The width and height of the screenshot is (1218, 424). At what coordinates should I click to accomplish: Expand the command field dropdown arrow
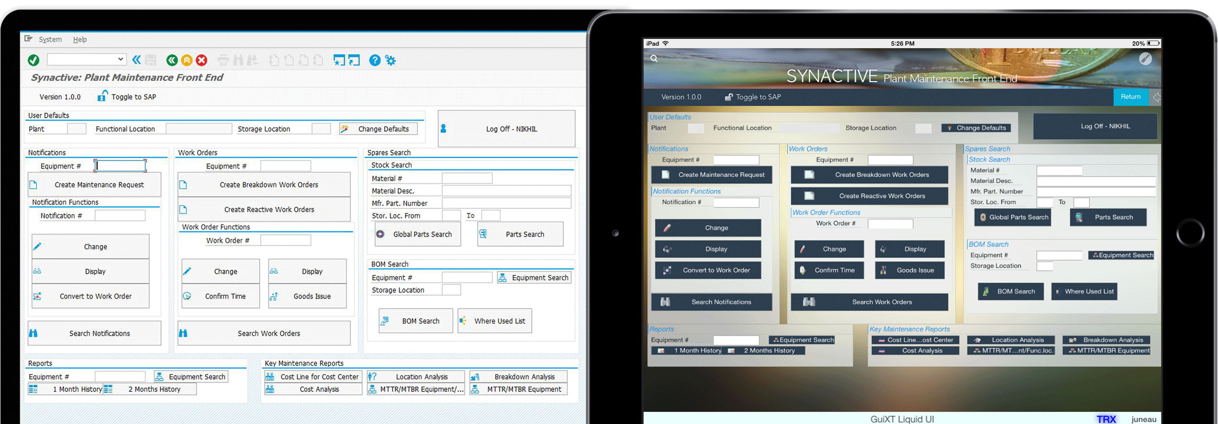pyautogui.click(x=120, y=59)
